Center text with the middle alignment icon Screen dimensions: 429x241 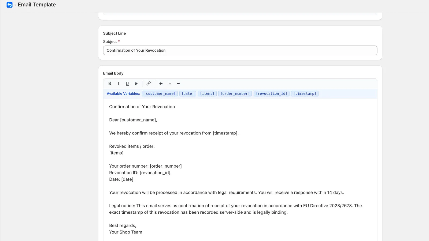[170, 84]
